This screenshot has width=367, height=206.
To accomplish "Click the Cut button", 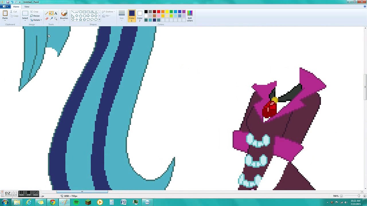I will [x=13, y=12].
